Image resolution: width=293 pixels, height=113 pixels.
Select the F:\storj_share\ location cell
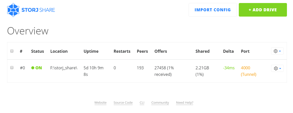[x=64, y=68]
